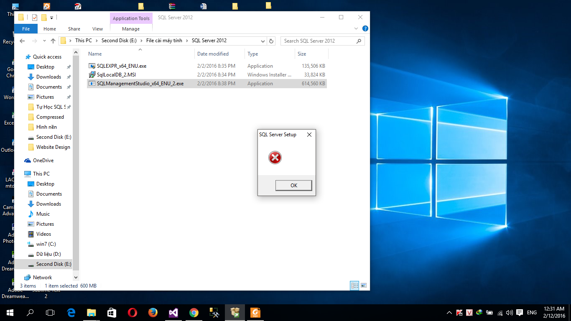Image resolution: width=571 pixels, height=321 pixels.
Task: Open the Action Center notifications icon
Action: [x=520, y=313]
